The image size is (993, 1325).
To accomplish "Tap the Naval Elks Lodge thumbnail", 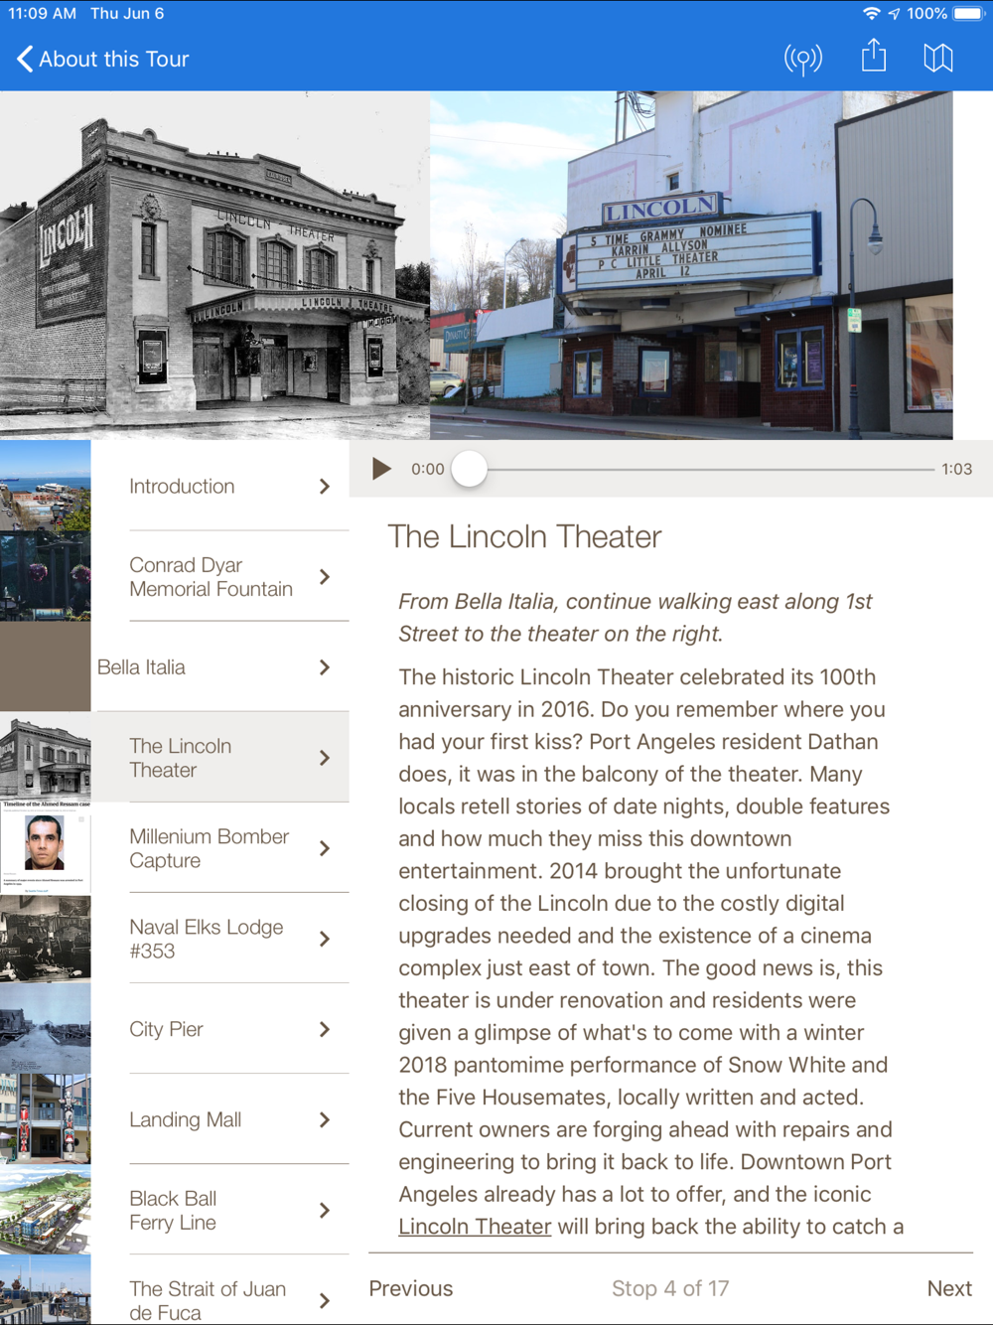I will pos(46,938).
